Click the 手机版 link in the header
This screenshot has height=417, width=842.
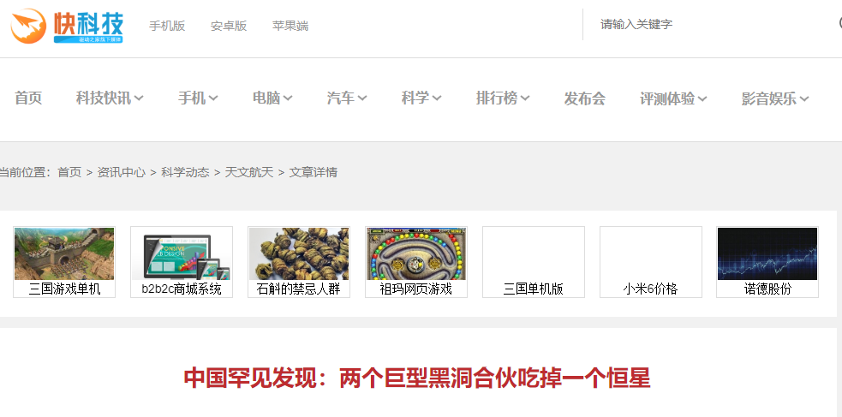[167, 26]
